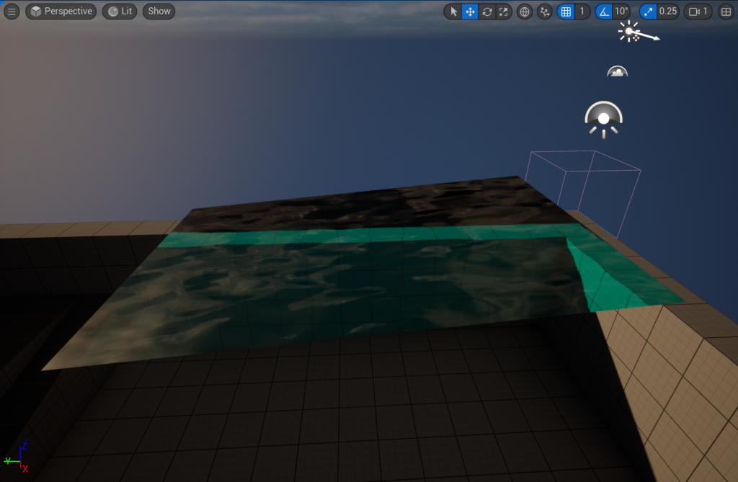
Task: Adjust the camera speed setting
Action: point(698,12)
